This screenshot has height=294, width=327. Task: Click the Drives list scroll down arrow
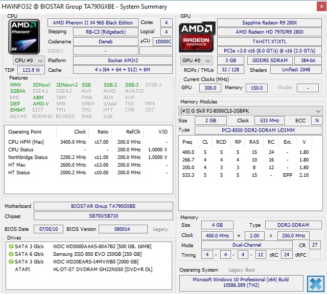pos(170,287)
